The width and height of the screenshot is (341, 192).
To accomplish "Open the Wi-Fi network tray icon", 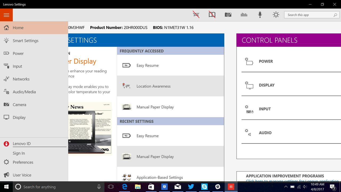I will pyautogui.click(x=299, y=187).
